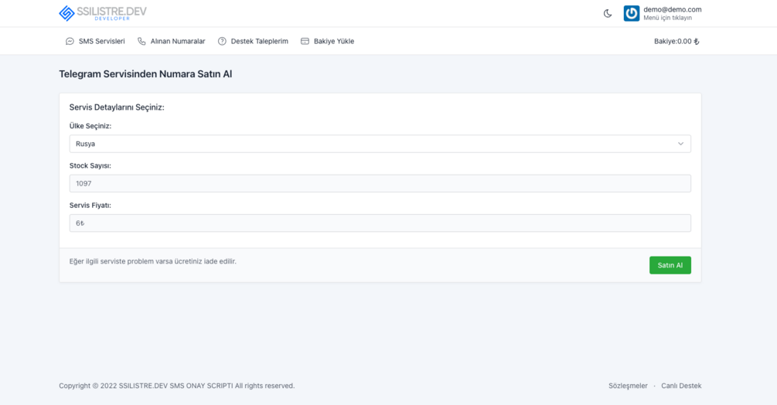777x405 pixels.
Task: Click the chevron arrow of the country dropdown
Action: click(x=680, y=144)
